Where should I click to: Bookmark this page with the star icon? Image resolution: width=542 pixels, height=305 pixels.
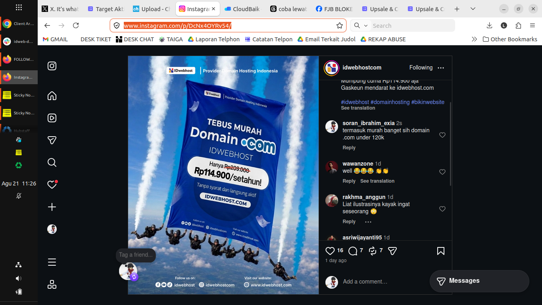coord(340,25)
